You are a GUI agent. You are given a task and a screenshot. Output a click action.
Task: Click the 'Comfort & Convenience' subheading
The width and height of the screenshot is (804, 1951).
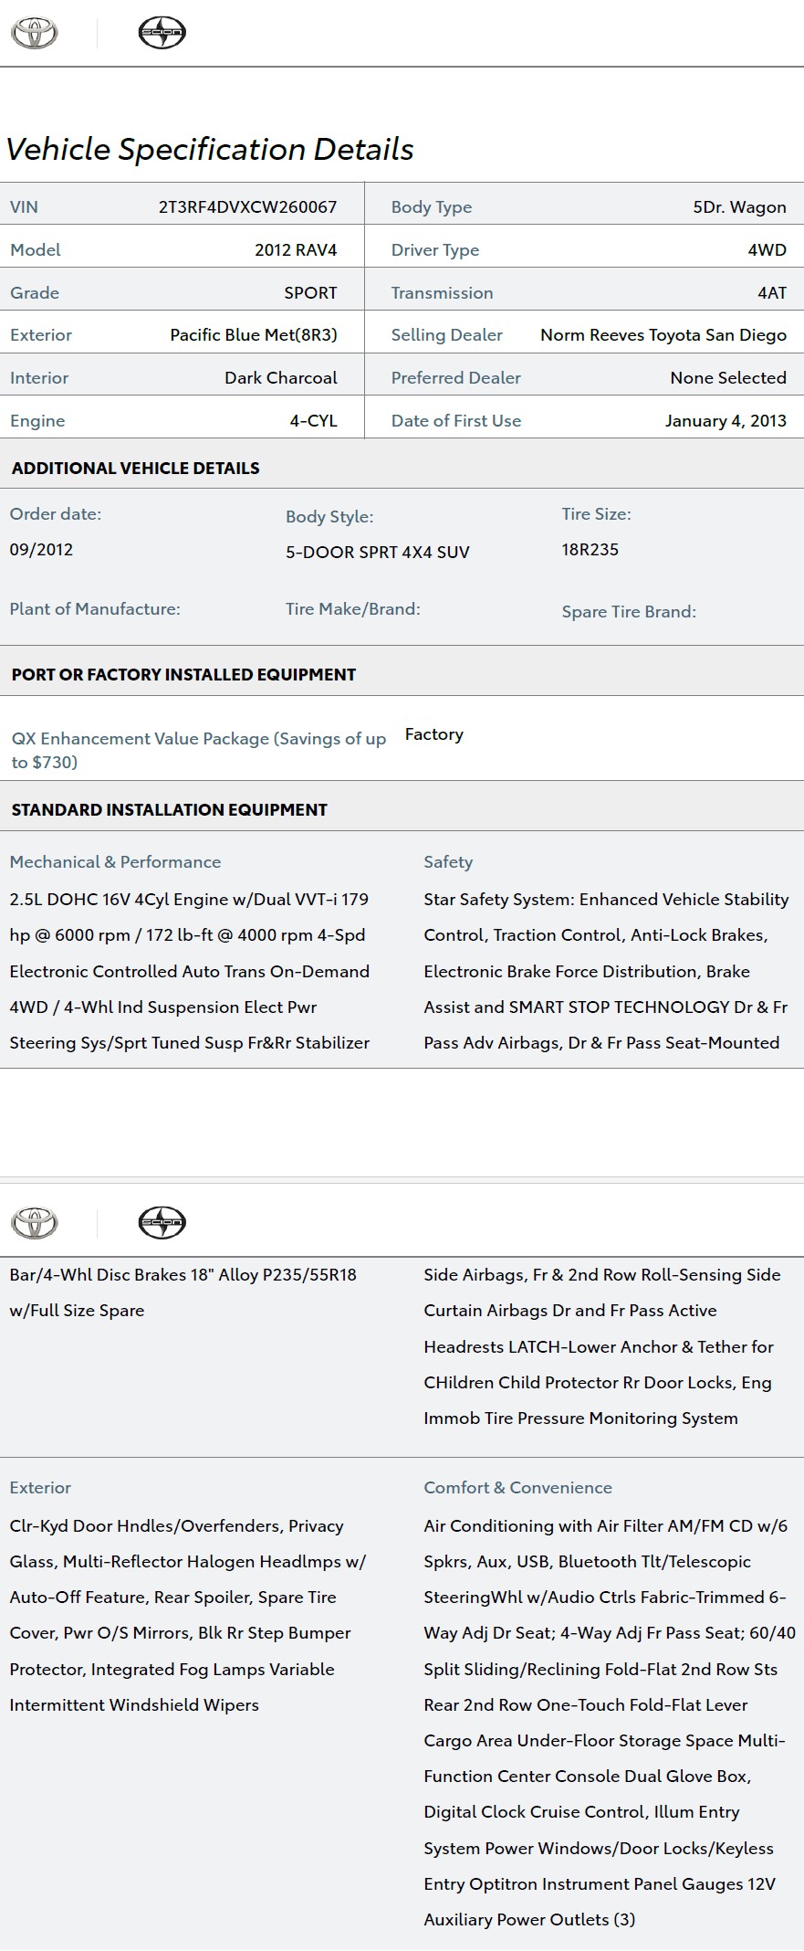pyautogui.click(x=517, y=1488)
